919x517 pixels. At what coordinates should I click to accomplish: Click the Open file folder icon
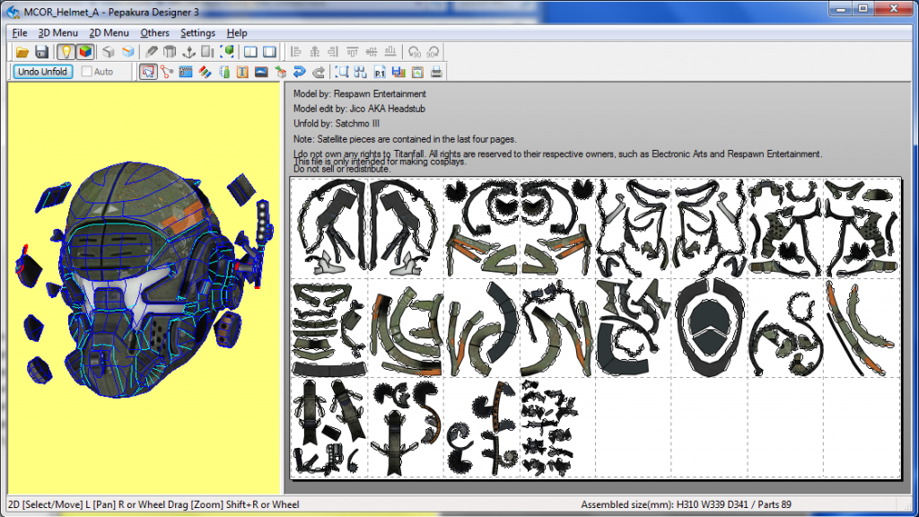tap(22, 52)
